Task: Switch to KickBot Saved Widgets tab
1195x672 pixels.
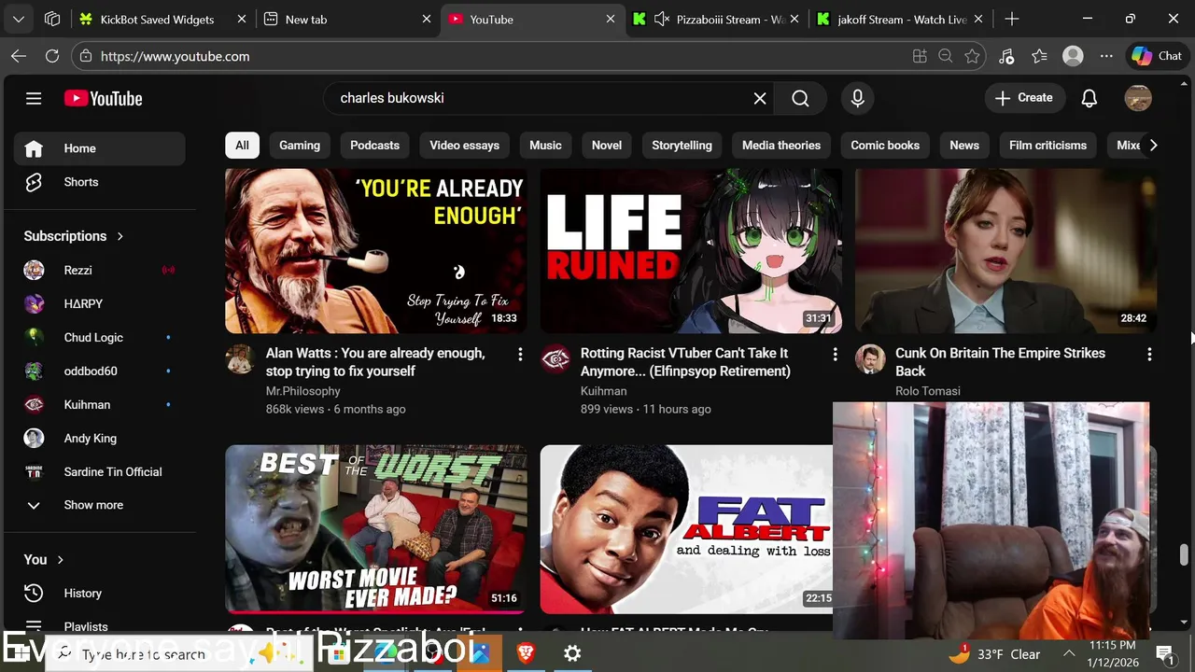Action: 162,19
